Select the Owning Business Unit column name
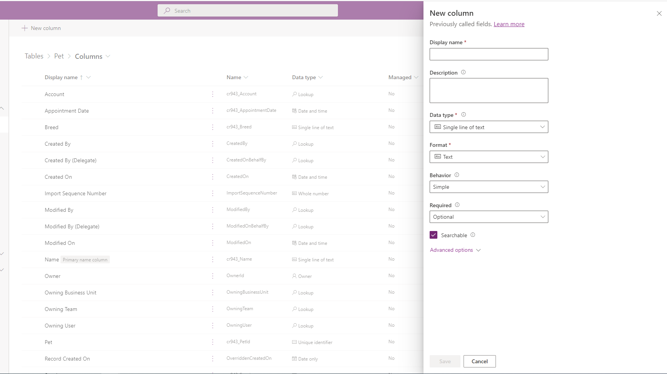The image size is (667, 374). [x=71, y=293]
